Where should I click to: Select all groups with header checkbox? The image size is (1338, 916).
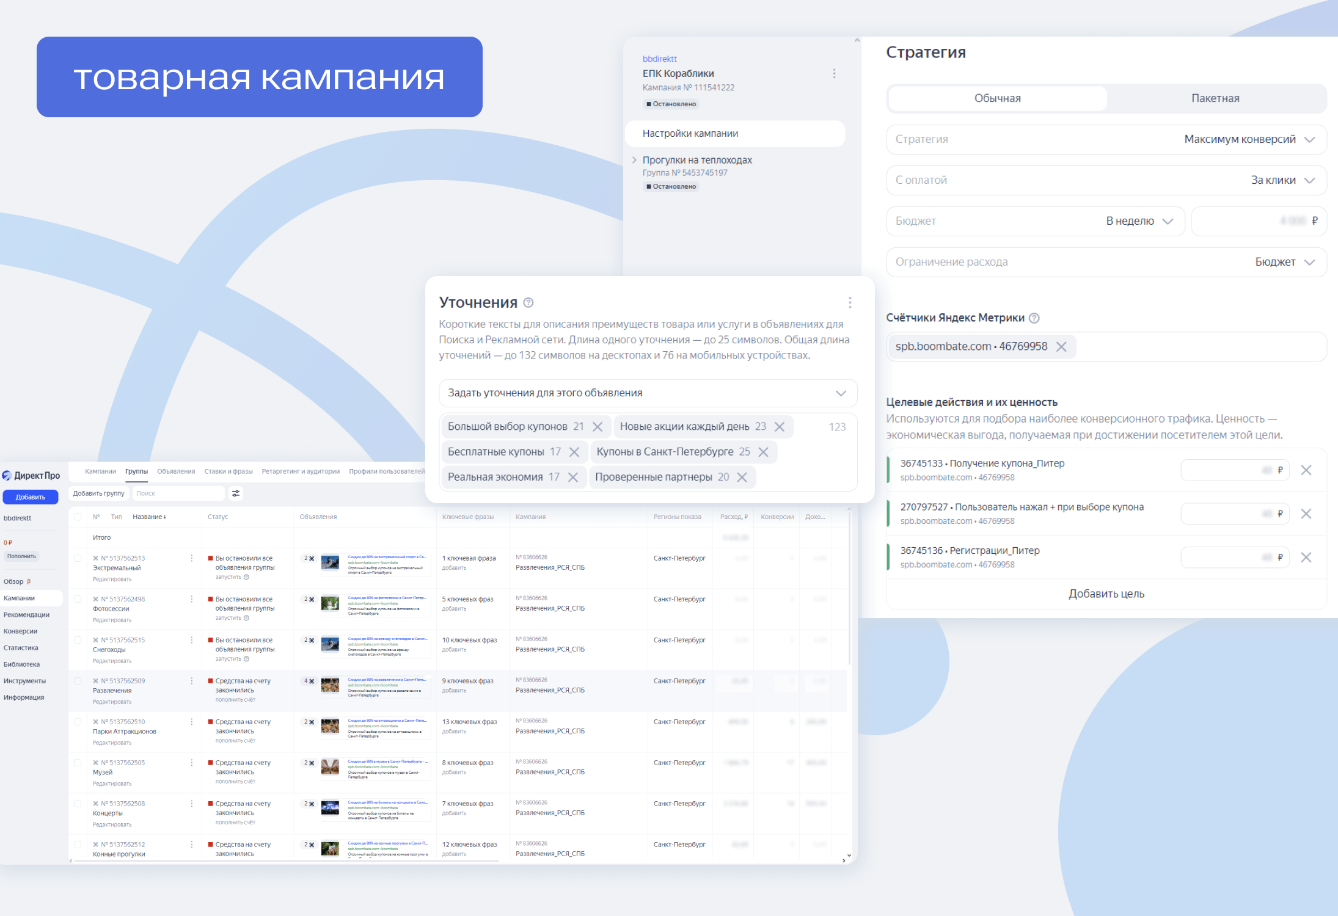click(x=78, y=517)
